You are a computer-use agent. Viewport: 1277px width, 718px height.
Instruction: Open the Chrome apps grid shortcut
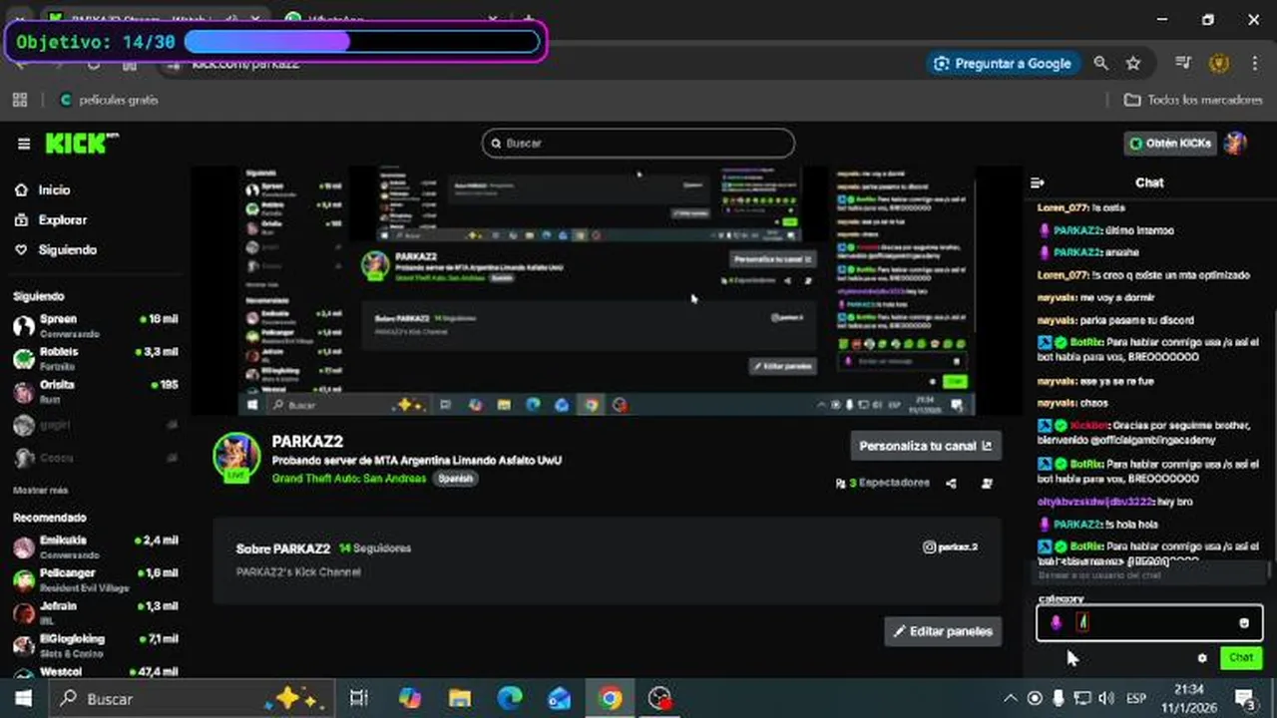(19, 100)
